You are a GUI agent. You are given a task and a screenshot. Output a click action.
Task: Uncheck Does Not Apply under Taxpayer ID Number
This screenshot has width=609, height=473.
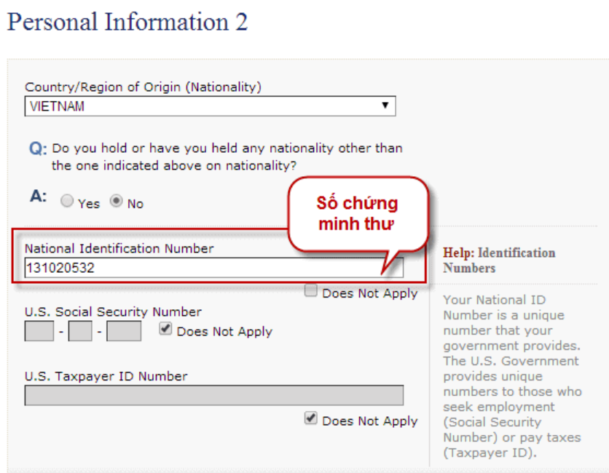pyautogui.click(x=311, y=419)
